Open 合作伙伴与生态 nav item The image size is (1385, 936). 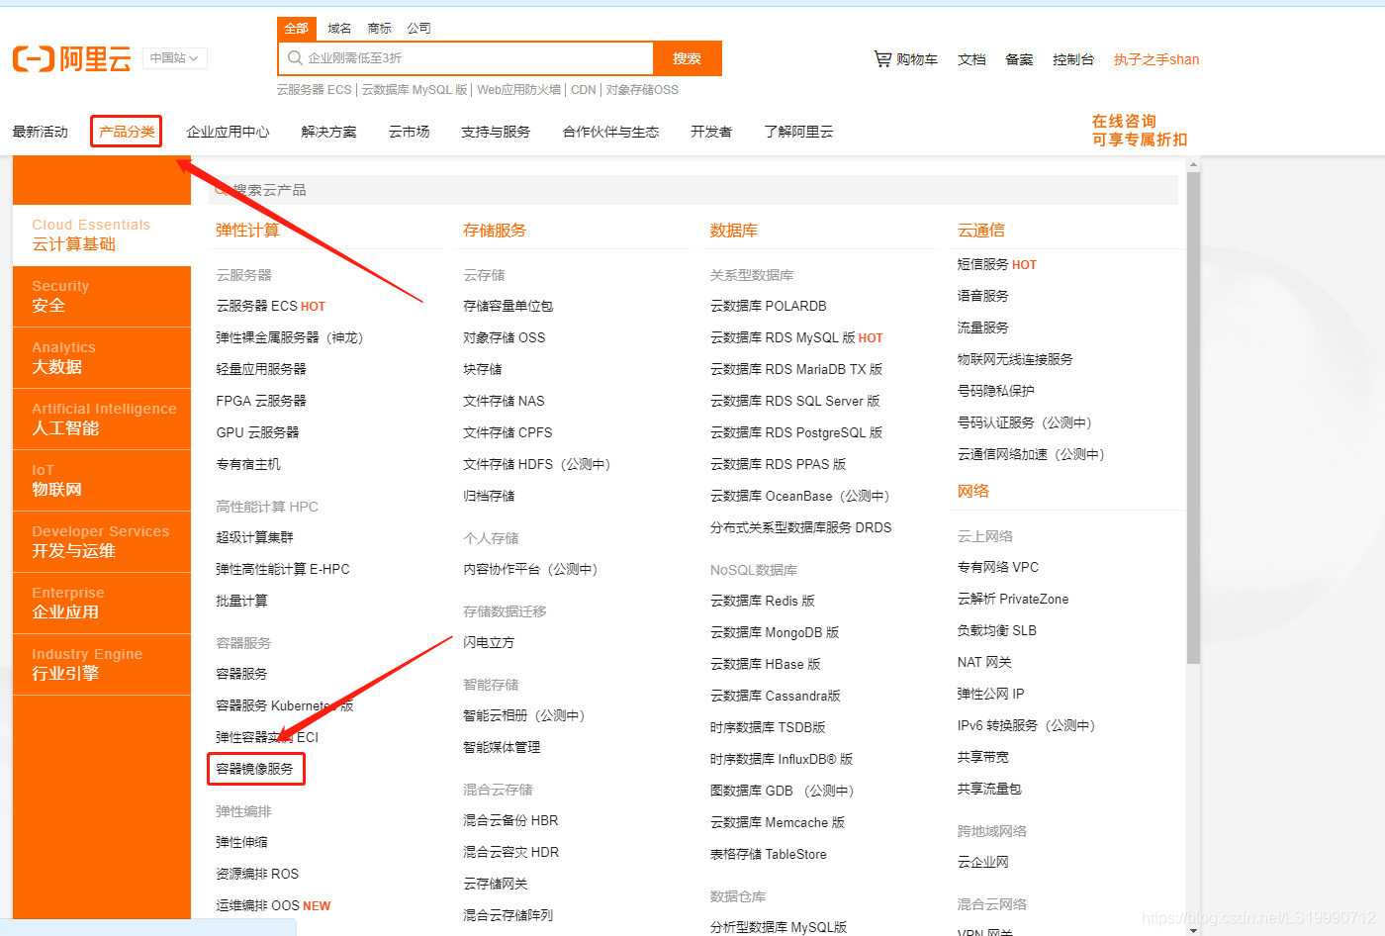tap(610, 132)
